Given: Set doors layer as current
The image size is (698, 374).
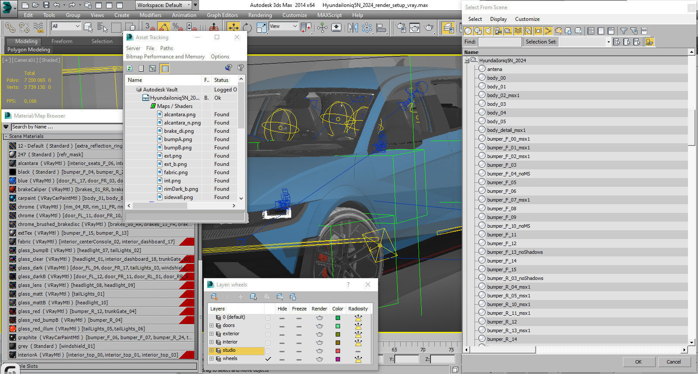Looking at the screenshot, I should coord(268,326).
